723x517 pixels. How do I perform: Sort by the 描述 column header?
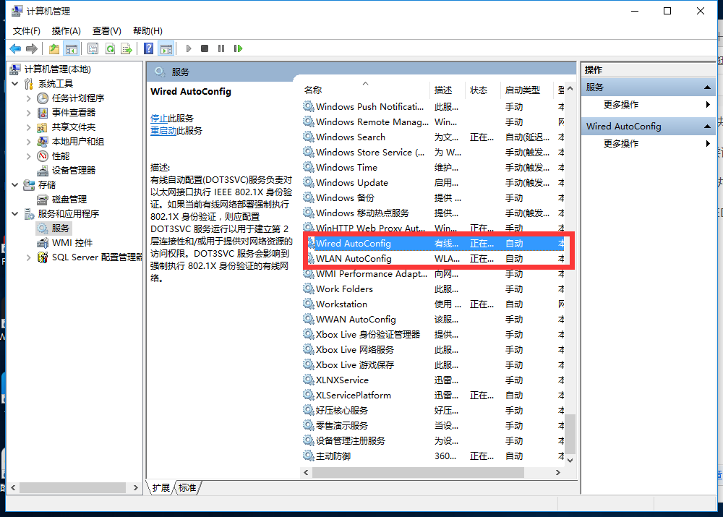coord(448,90)
